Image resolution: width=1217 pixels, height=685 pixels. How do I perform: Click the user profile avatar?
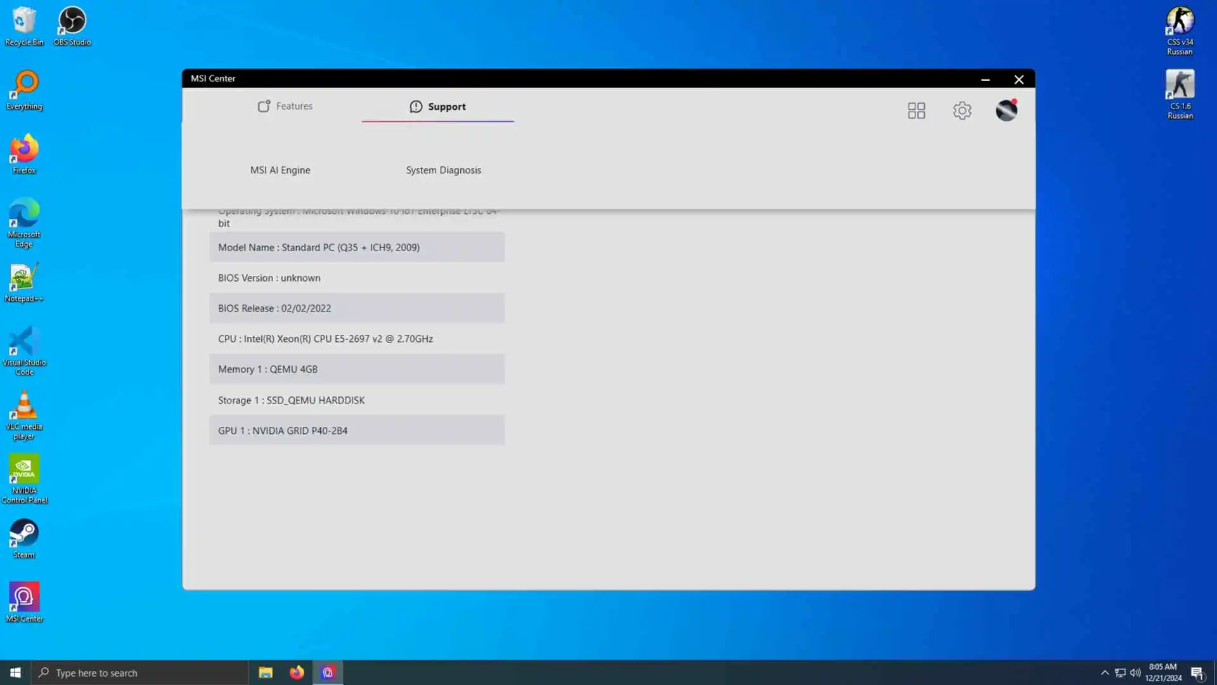(x=1006, y=110)
